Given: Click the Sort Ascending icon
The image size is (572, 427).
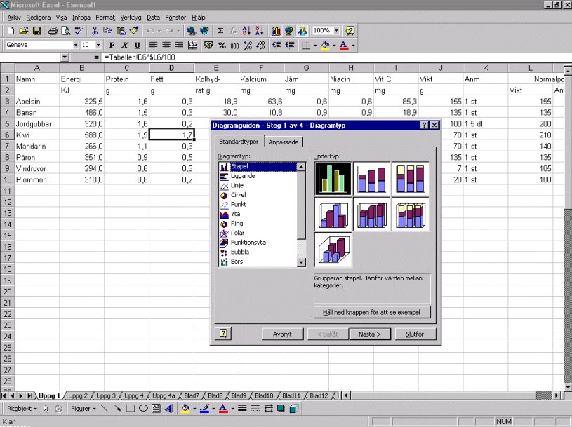Looking at the screenshot, I should click(x=246, y=31).
